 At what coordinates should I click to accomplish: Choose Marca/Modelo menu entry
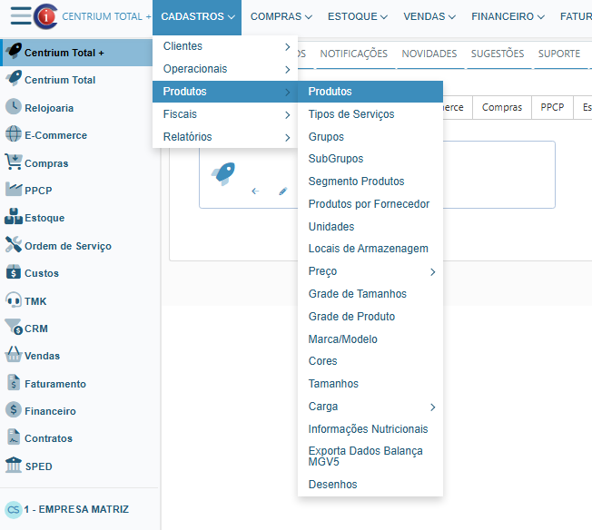click(x=343, y=339)
